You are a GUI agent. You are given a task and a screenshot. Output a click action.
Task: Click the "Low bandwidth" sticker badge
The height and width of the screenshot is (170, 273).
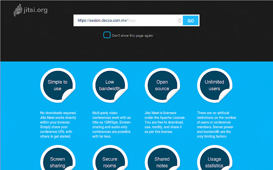pos(110,85)
